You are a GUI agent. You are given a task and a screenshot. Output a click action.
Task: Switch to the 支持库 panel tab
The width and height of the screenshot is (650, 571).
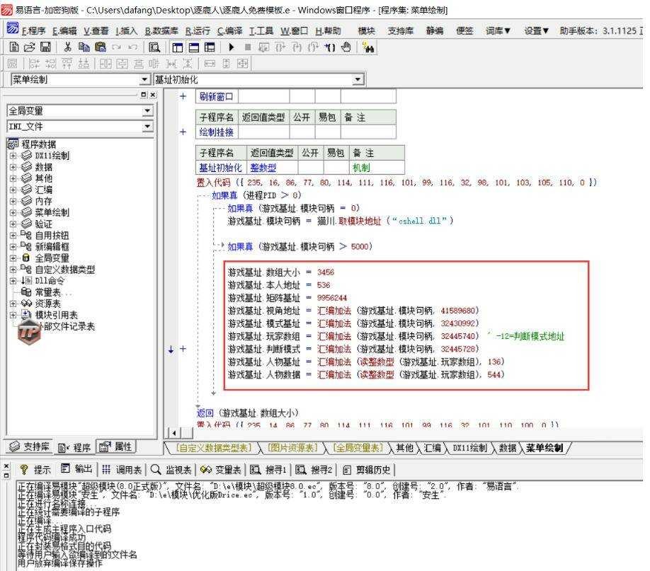[x=29, y=446]
